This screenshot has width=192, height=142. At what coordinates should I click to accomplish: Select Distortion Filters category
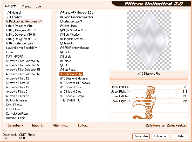pos(16,118)
